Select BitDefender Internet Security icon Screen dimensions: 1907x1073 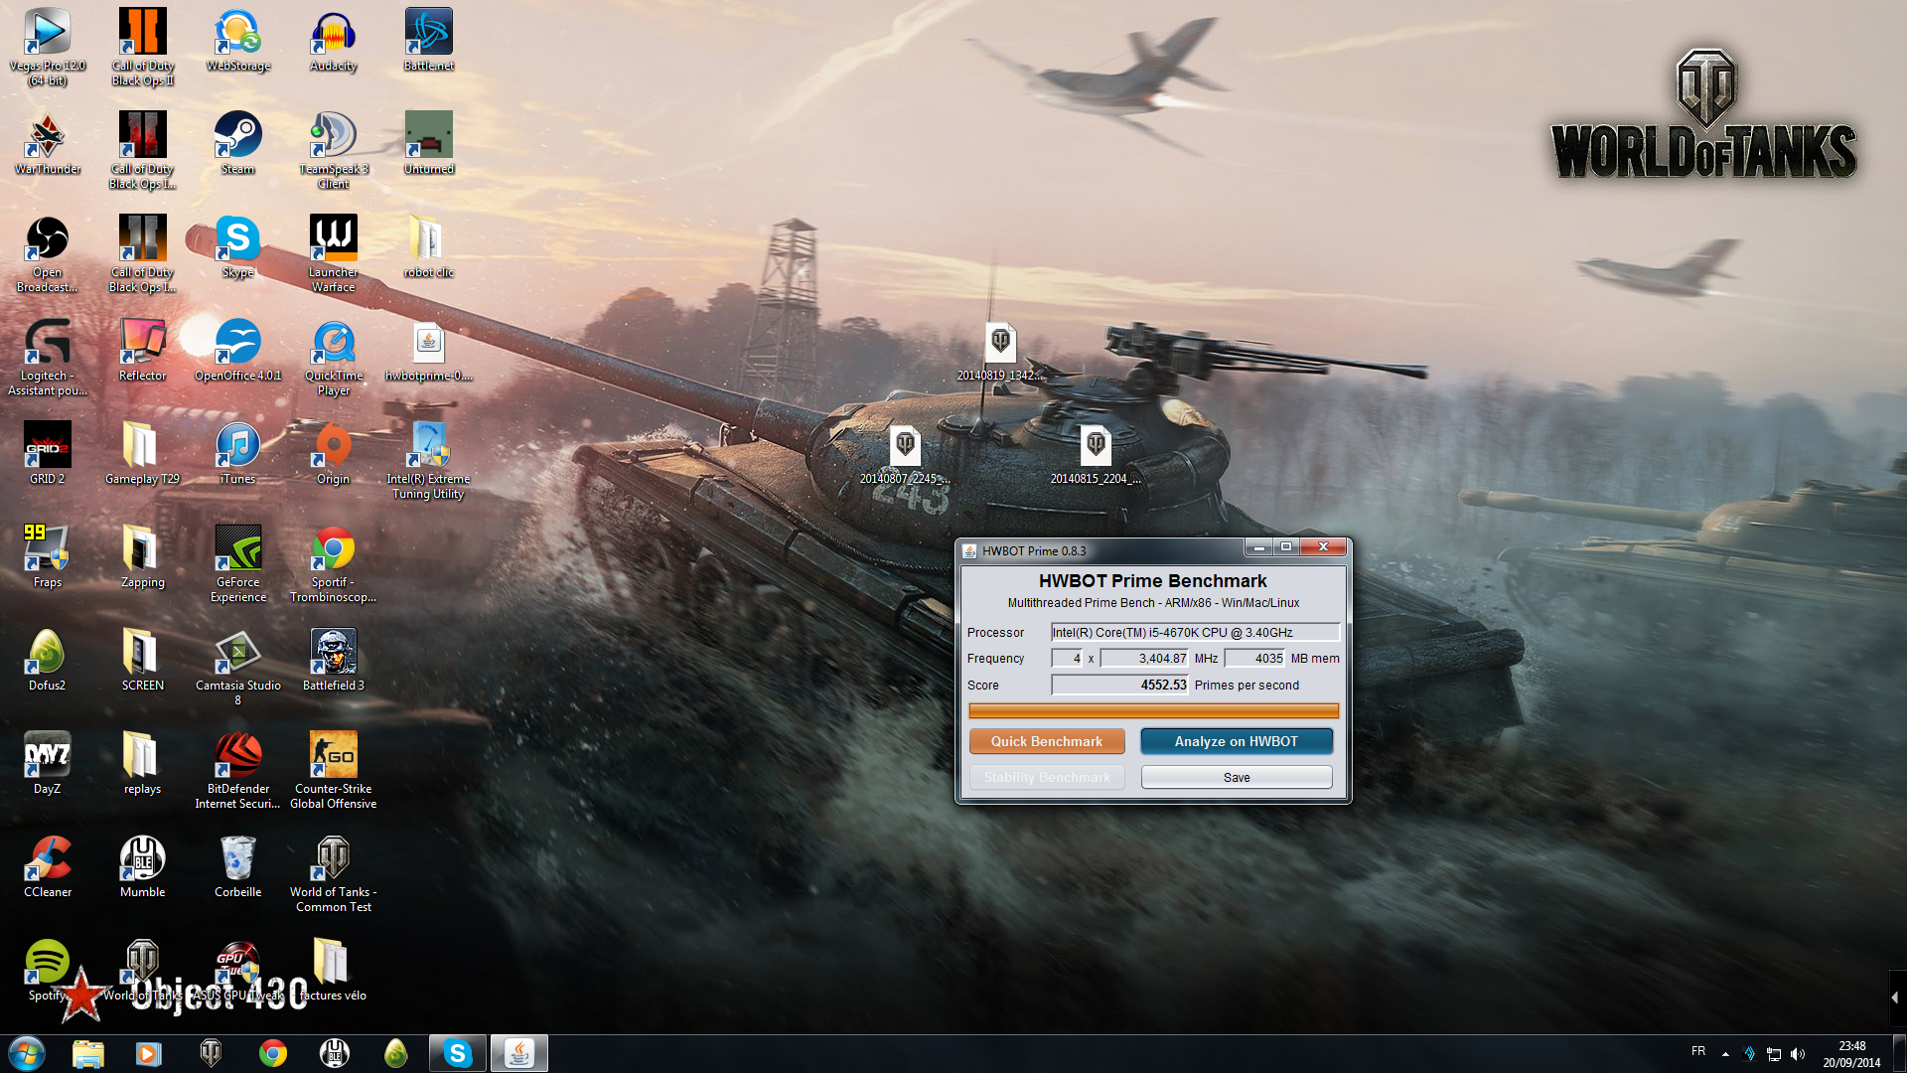click(x=238, y=769)
